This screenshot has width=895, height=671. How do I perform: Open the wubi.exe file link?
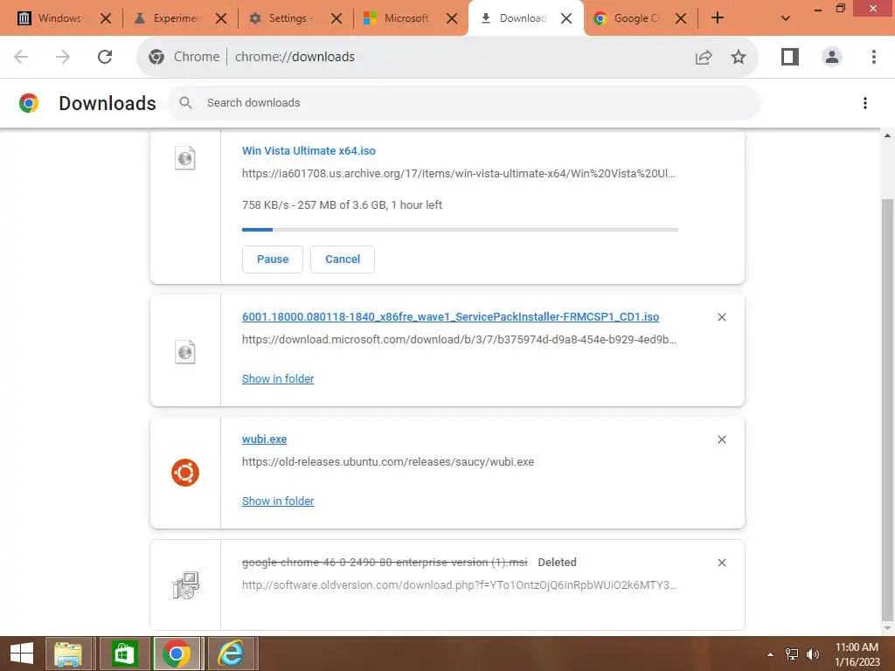point(264,439)
